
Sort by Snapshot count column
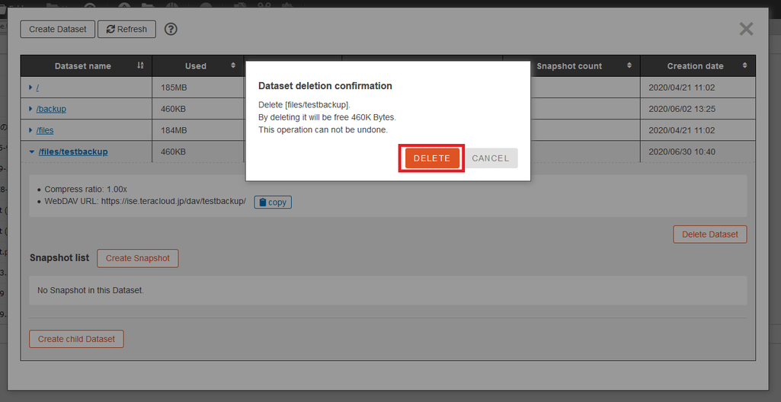pyautogui.click(x=629, y=66)
